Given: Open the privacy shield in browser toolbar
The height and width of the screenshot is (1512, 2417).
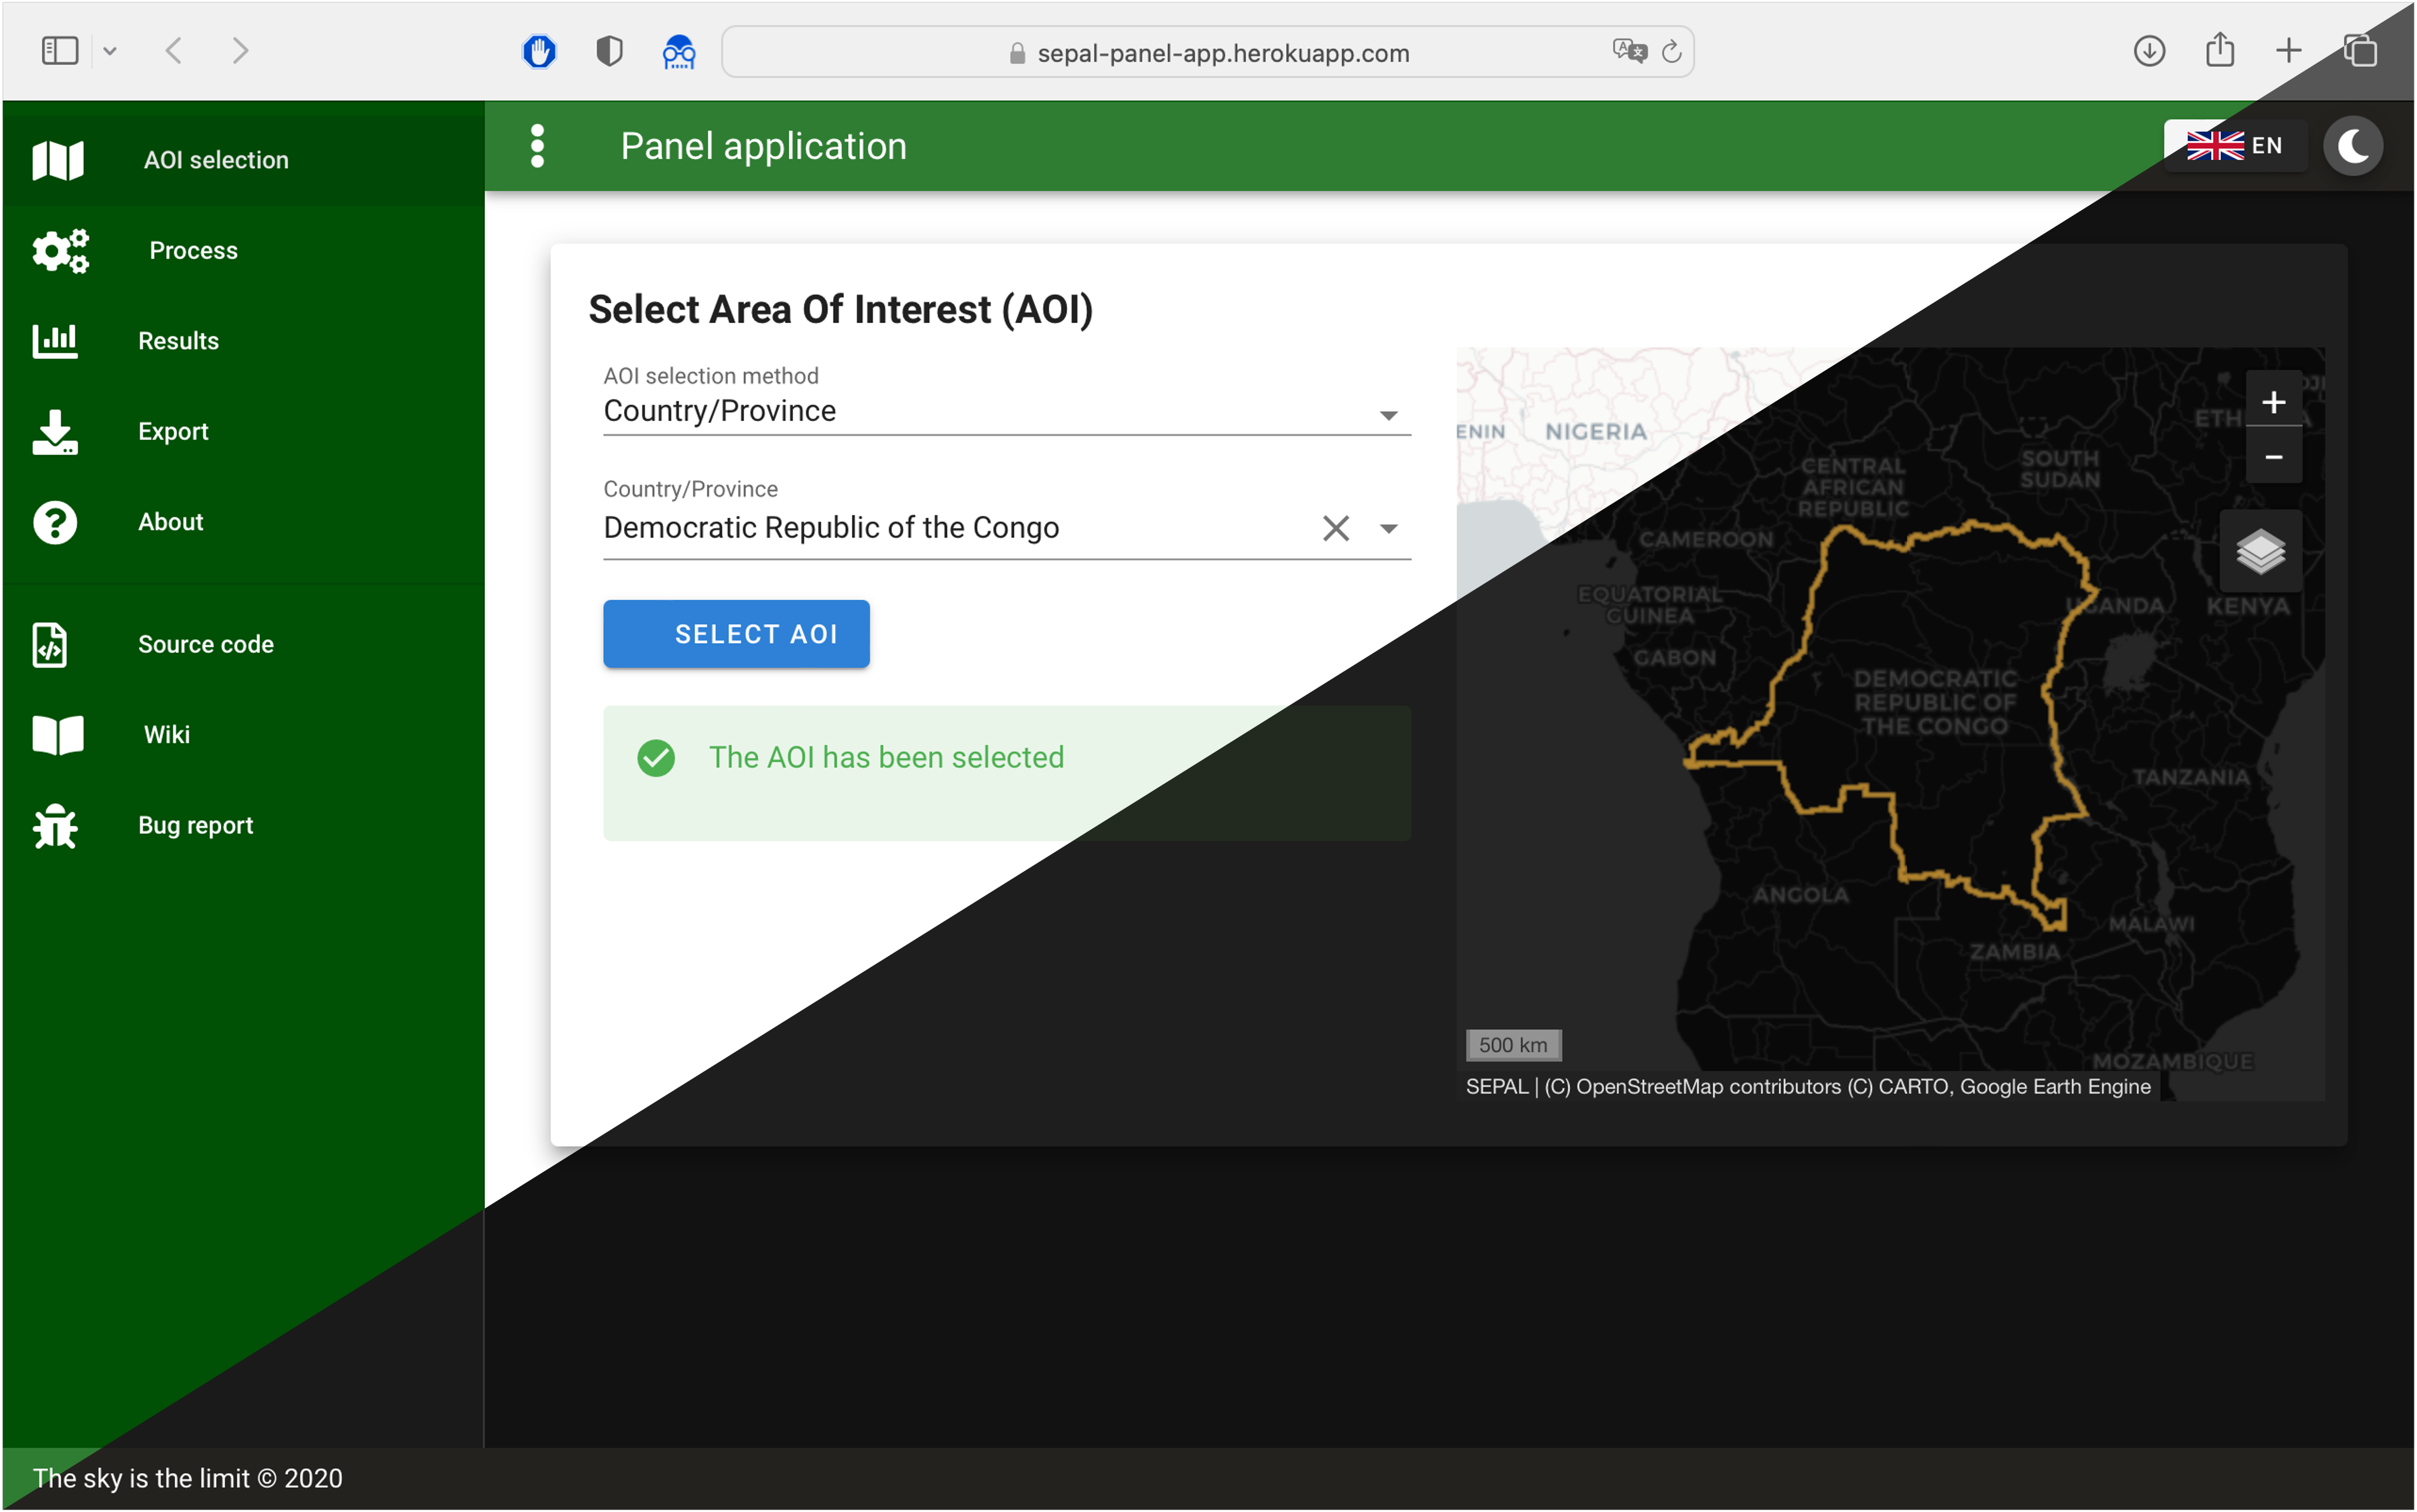Looking at the screenshot, I should click(609, 51).
